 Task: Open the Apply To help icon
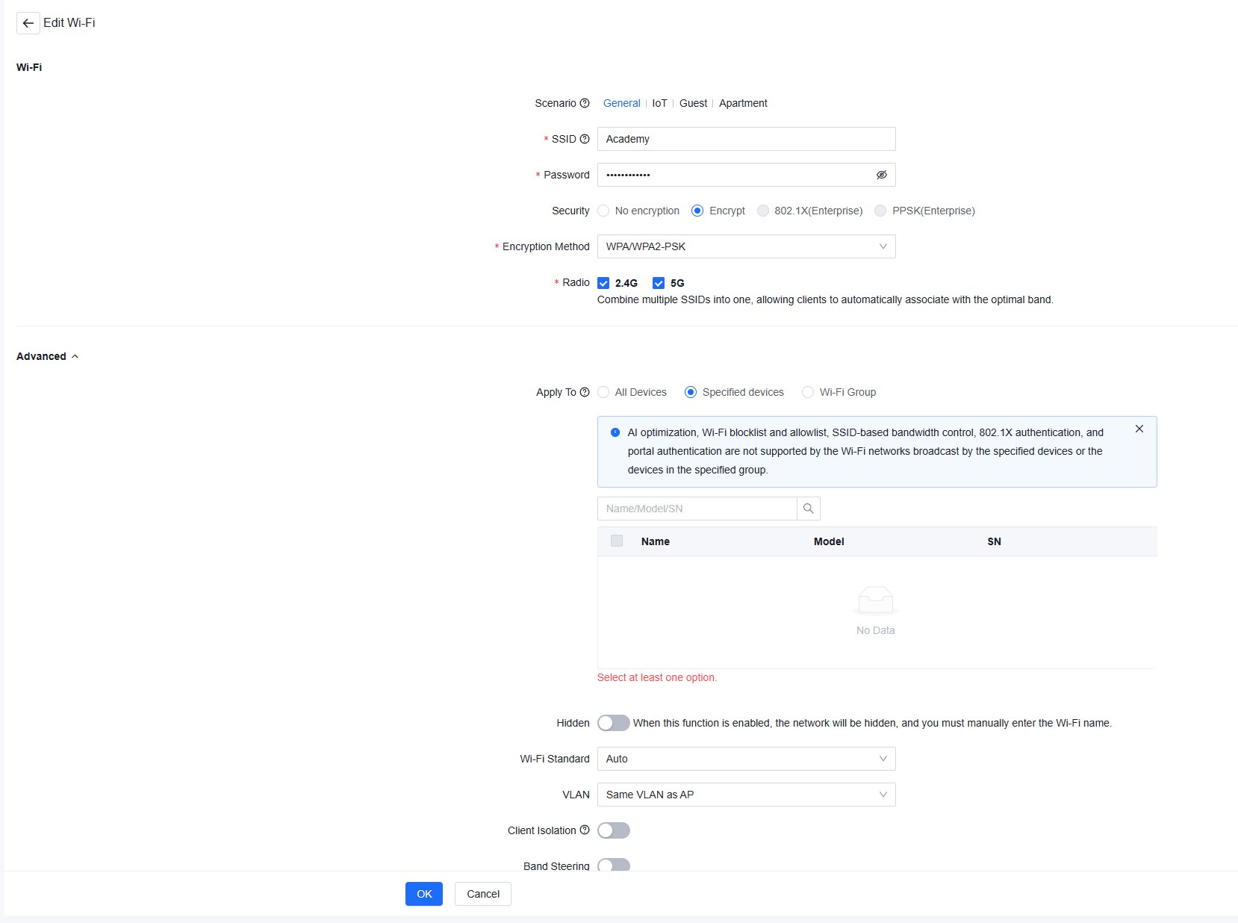pyautogui.click(x=585, y=392)
